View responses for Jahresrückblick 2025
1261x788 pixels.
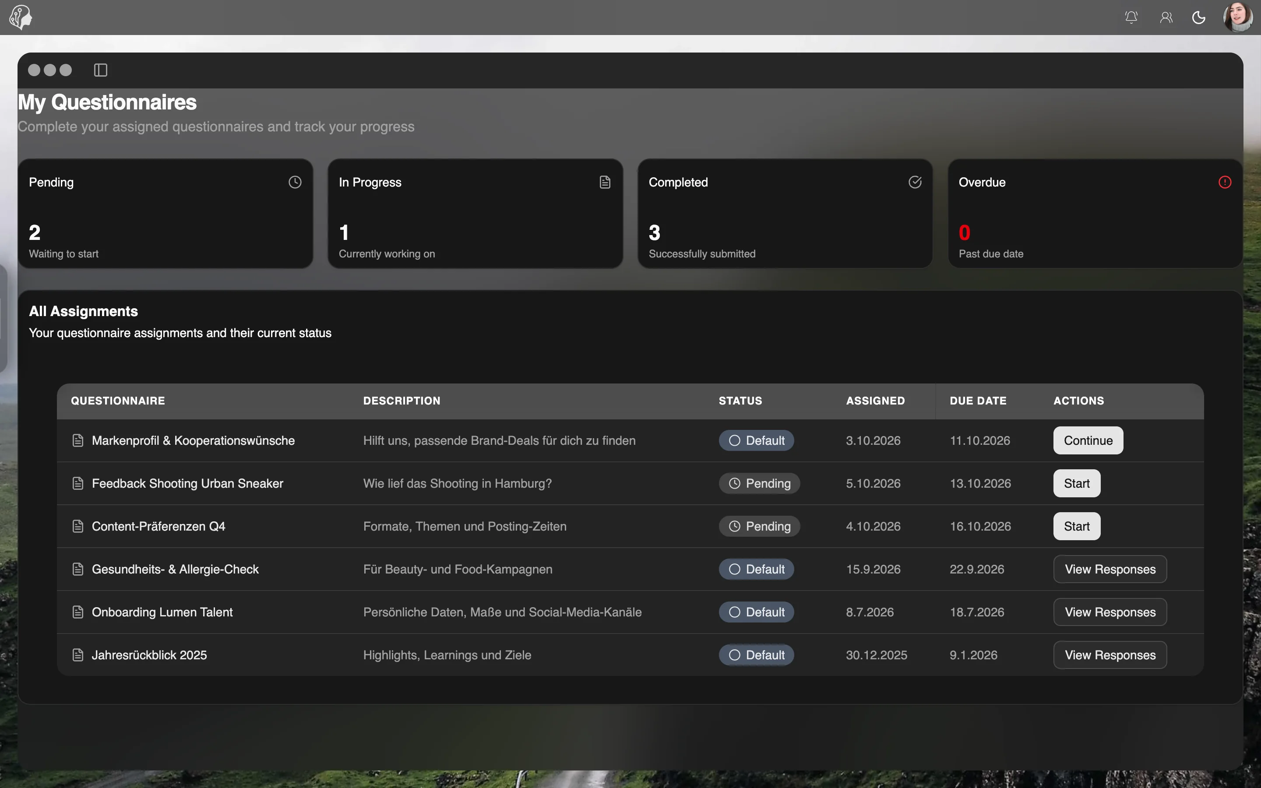[x=1110, y=654]
